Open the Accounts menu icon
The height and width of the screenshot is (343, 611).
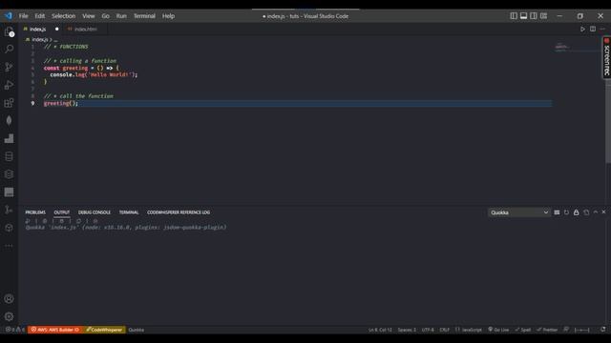click(x=9, y=298)
